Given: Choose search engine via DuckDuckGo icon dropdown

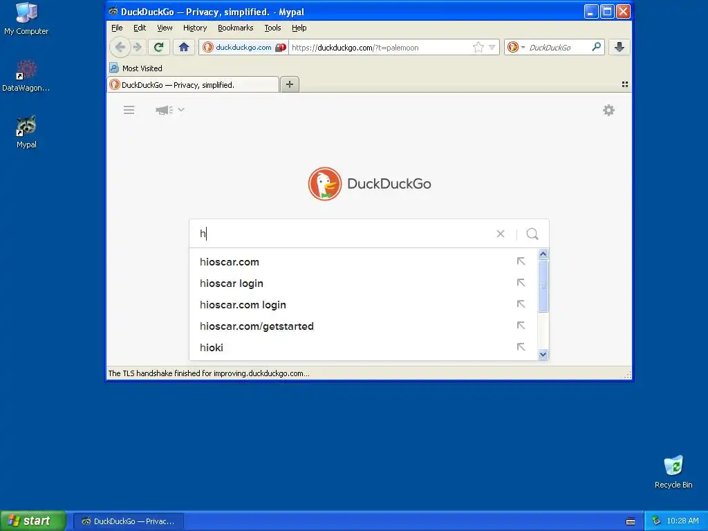Looking at the screenshot, I should click(516, 48).
